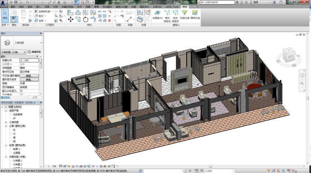311x173 pixels.
Task: Open the 剖面 1 view in project browser
Action: click(17, 149)
